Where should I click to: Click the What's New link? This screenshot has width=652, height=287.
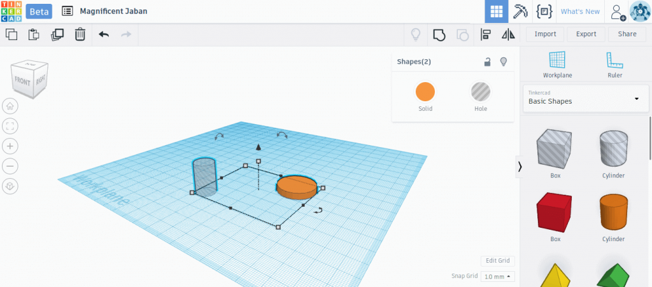pos(580,11)
